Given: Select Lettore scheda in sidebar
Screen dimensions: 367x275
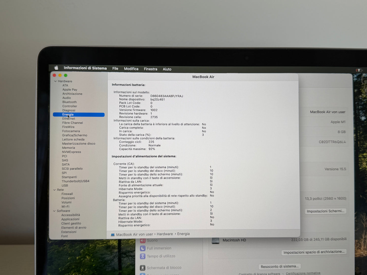Looking at the screenshot, I should pos(73,140).
